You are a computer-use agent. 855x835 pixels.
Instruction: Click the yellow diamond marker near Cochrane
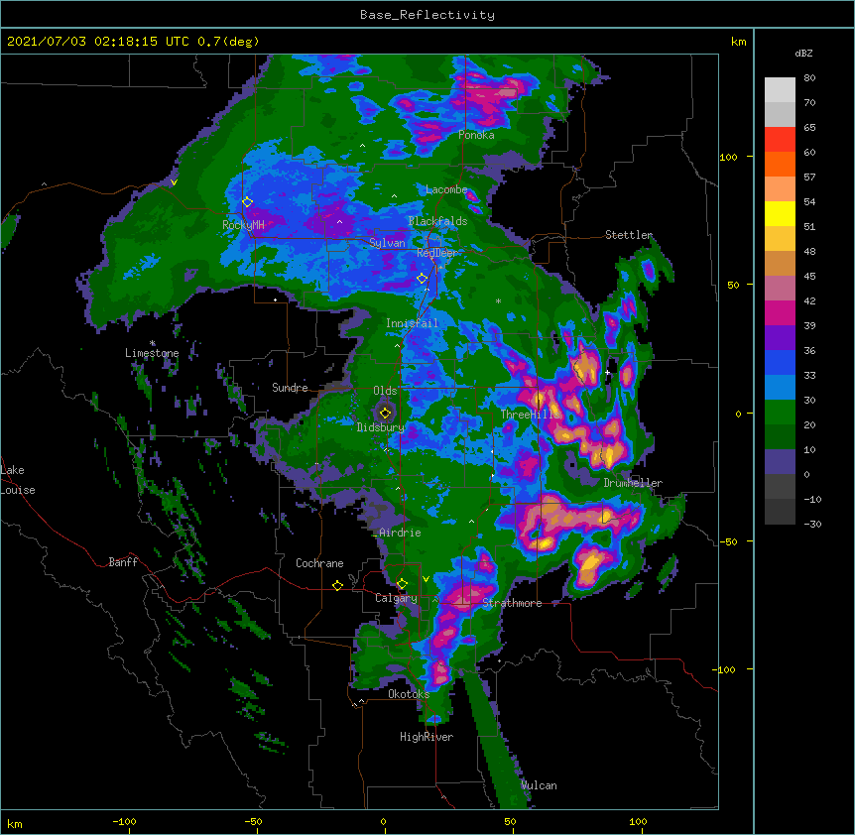coord(337,585)
